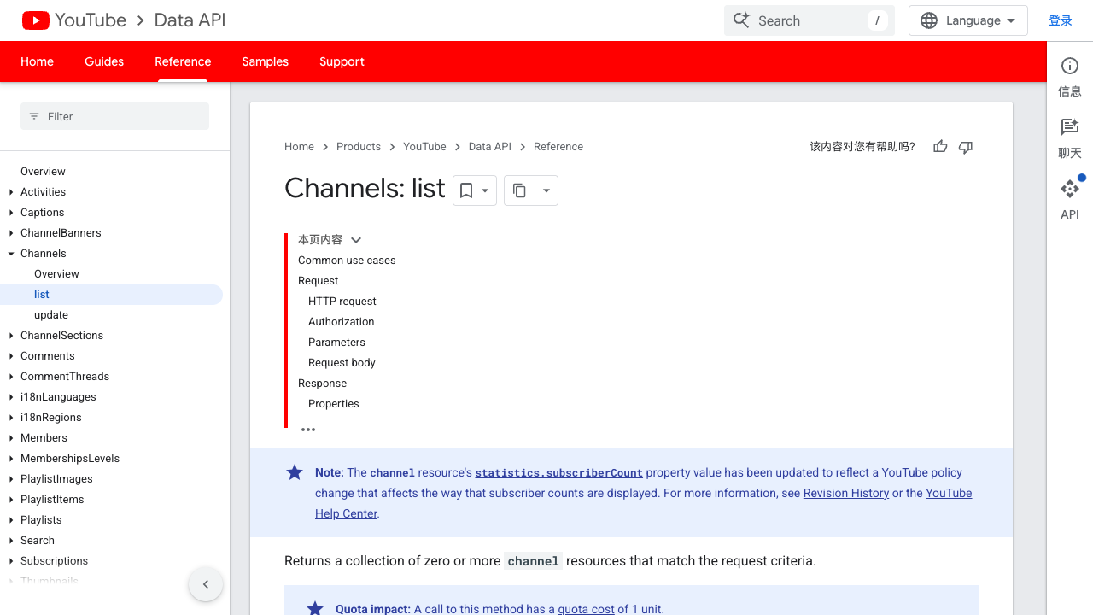
Task: Expand the Members tree section
Action: coord(11,438)
